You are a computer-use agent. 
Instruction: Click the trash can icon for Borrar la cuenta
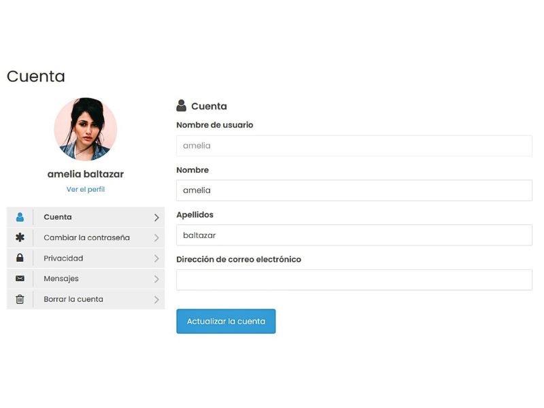20,299
